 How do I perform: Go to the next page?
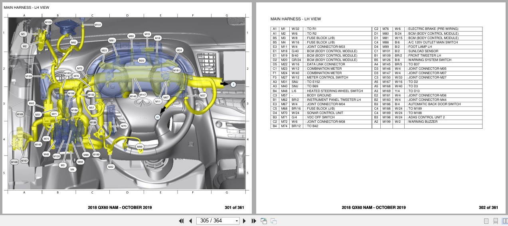pos(245,221)
